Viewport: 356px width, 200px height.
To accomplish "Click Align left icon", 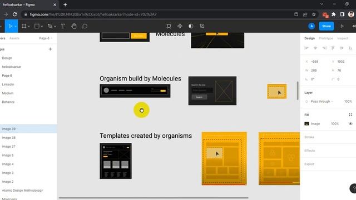I will pos(306,48).
